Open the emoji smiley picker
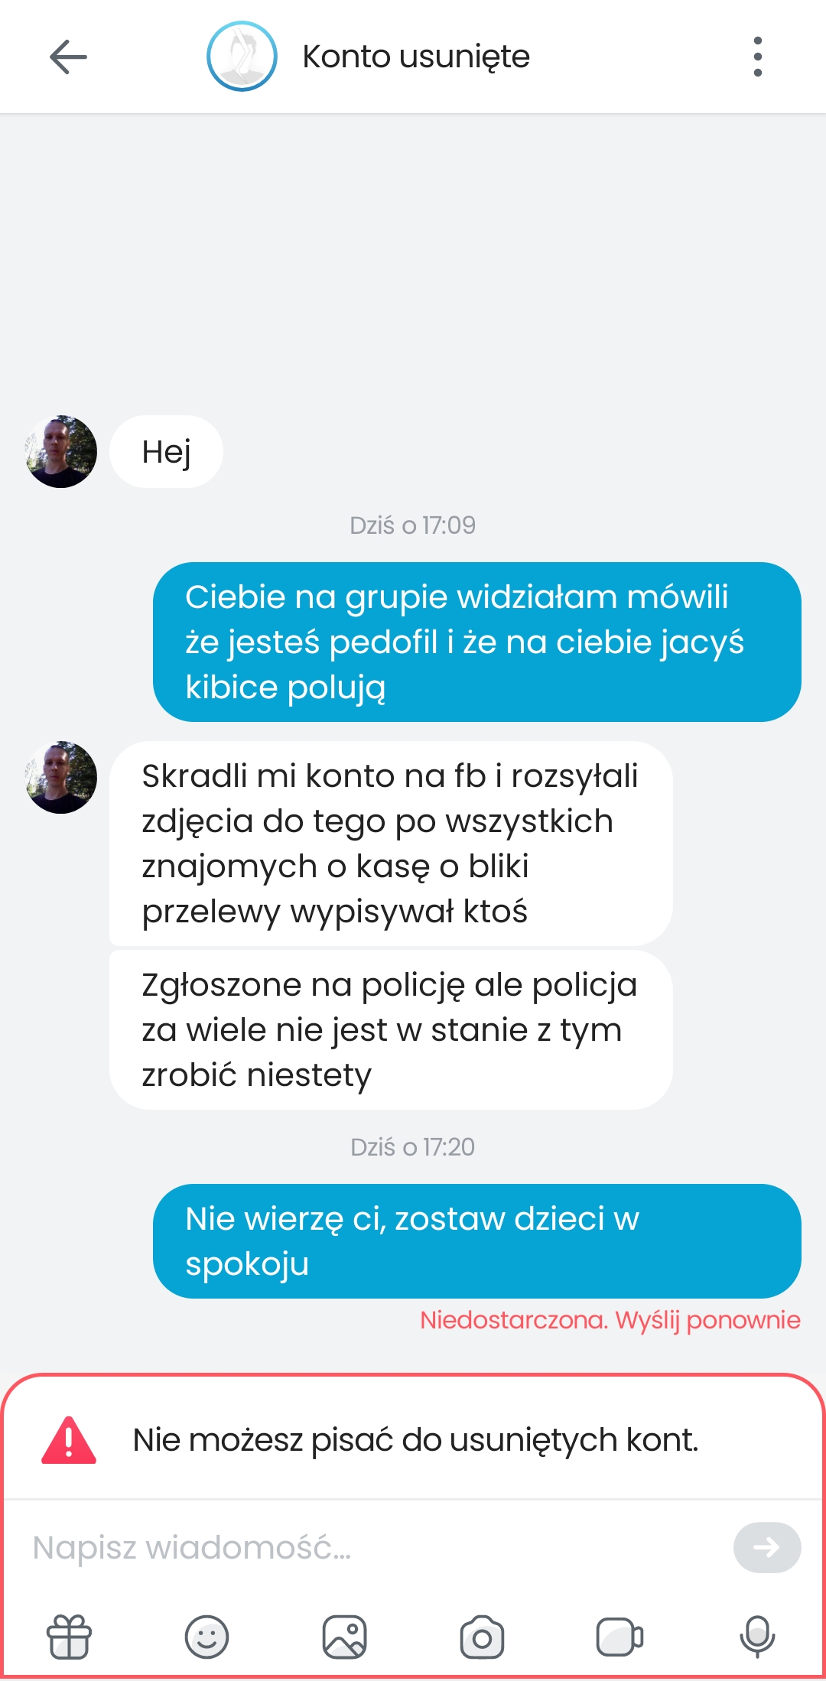Image resolution: width=826 pixels, height=1681 pixels. (206, 1637)
